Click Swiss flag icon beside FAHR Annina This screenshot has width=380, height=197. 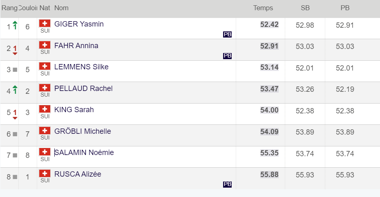[x=45, y=45]
